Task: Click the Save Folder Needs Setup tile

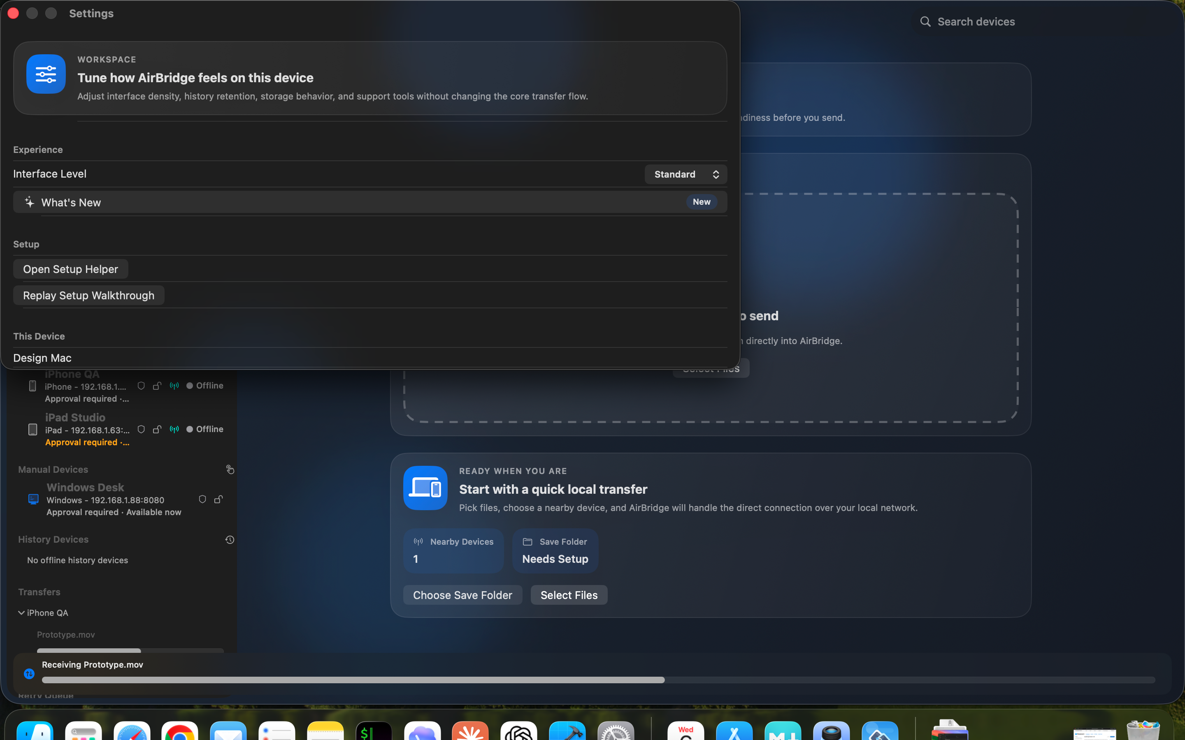Action: click(x=555, y=550)
